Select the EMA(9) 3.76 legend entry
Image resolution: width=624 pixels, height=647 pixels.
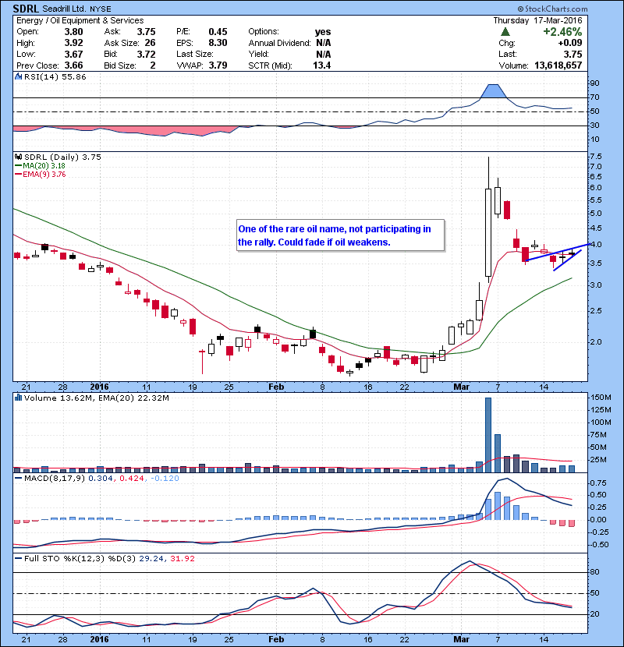(x=40, y=175)
